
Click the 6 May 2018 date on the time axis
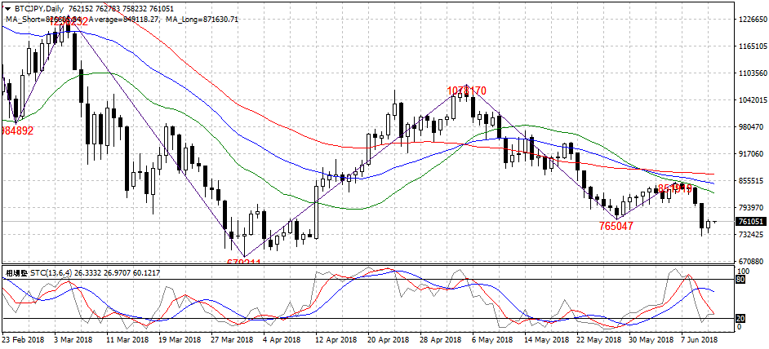pyautogui.click(x=491, y=339)
